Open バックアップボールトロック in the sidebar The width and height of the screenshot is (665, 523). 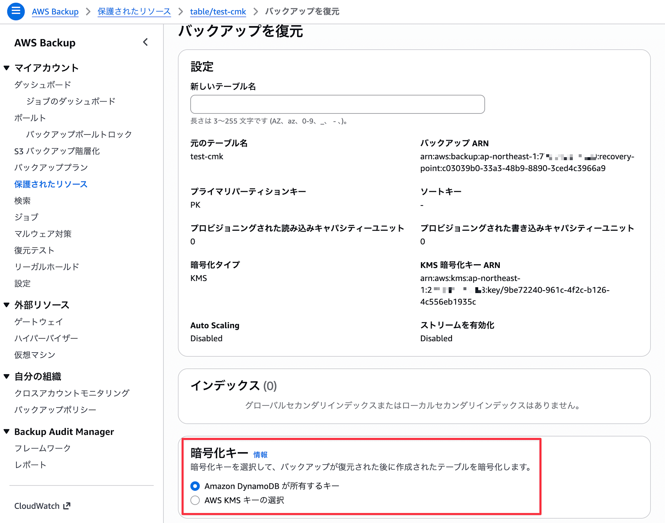tap(79, 134)
